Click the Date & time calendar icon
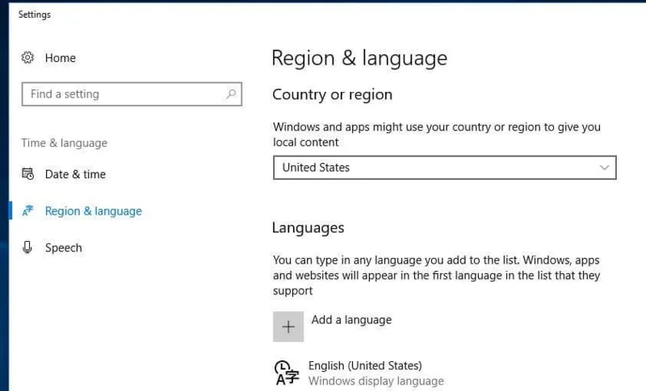Screen dimensions: 646x391 click(x=27, y=174)
